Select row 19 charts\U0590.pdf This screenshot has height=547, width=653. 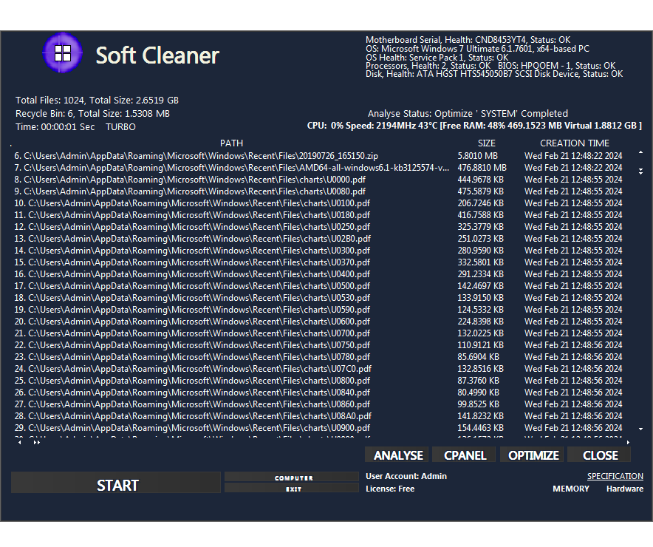pos(318,310)
